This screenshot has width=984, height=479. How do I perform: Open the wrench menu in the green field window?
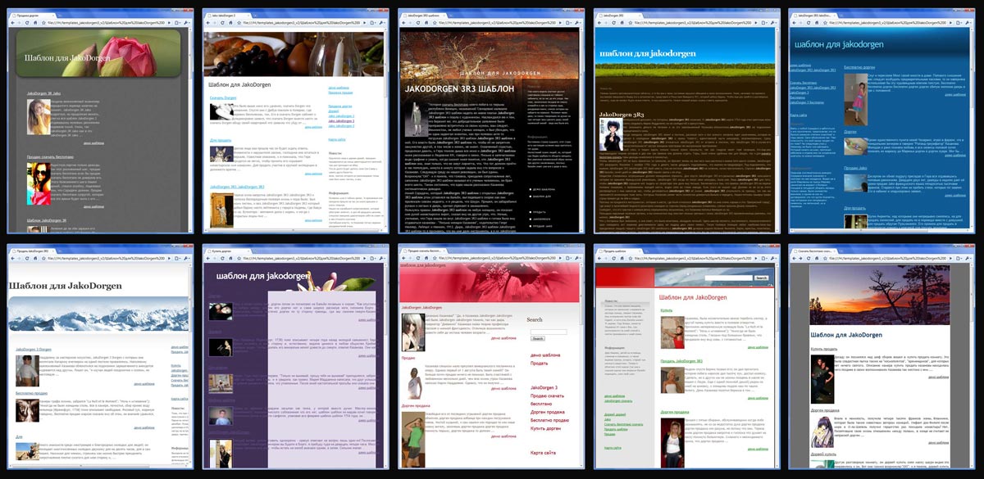[774, 23]
